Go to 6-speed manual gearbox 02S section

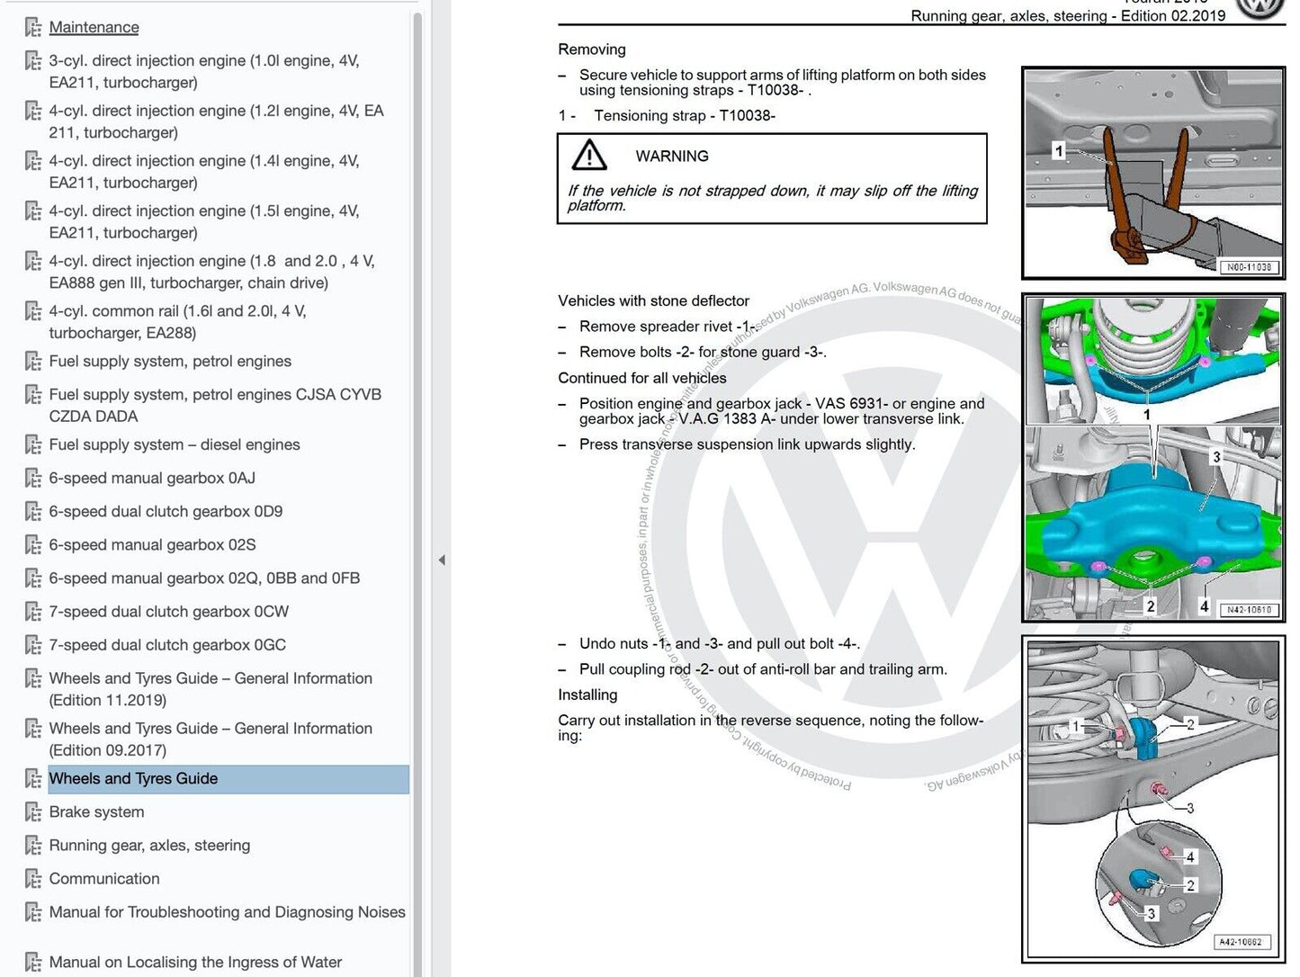pos(152,545)
